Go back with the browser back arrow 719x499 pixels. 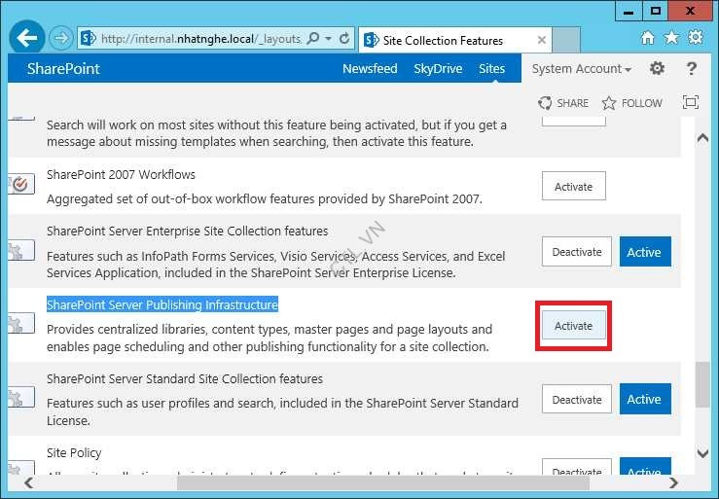(26, 38)
